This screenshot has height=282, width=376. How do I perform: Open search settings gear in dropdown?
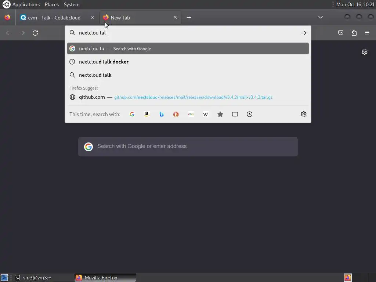(304, 114)
